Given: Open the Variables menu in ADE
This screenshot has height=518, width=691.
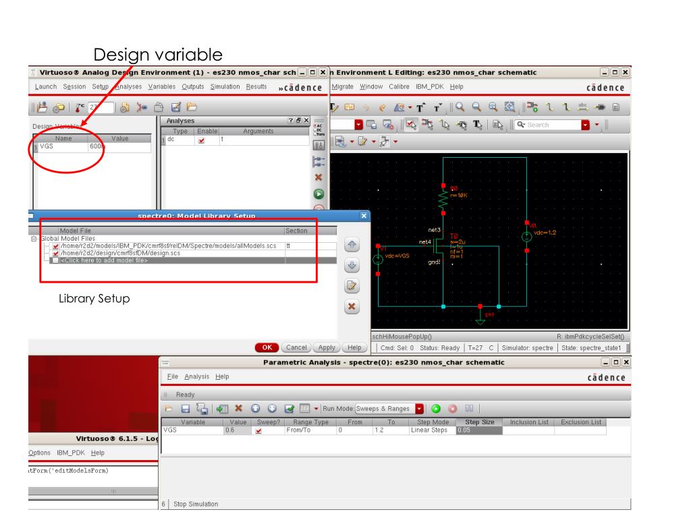Looking at the screenshot, I should tap(162, 87).
